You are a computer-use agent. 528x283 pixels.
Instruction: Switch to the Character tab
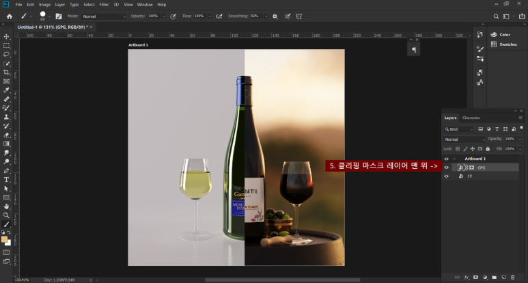[x=471, y=118]
